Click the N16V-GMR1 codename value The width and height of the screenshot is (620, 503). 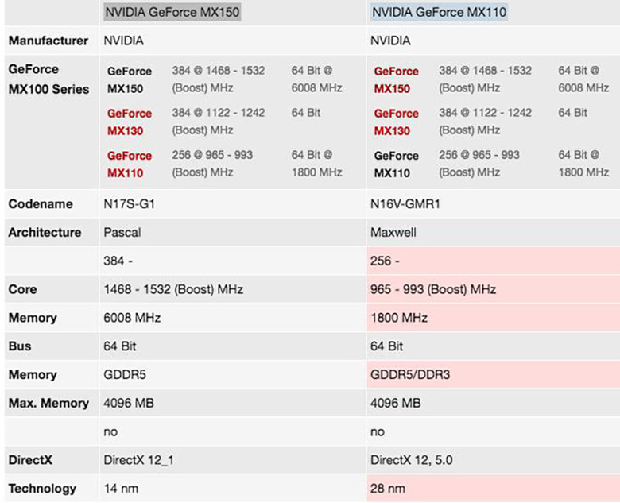pyautogui.click(x=405, y=204)
